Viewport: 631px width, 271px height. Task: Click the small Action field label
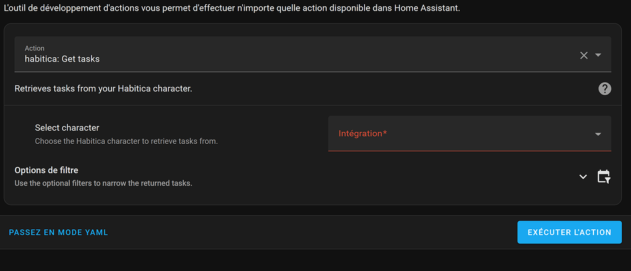35,48
